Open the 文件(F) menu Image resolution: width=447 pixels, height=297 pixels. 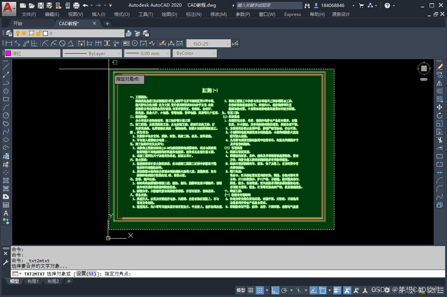coord(29,14)
